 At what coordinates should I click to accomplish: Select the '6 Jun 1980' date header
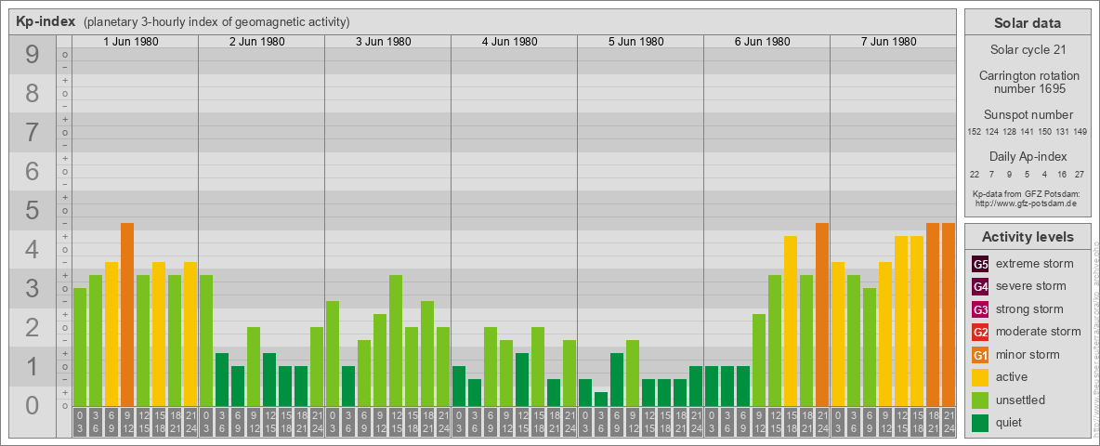(x=763, y=42)
